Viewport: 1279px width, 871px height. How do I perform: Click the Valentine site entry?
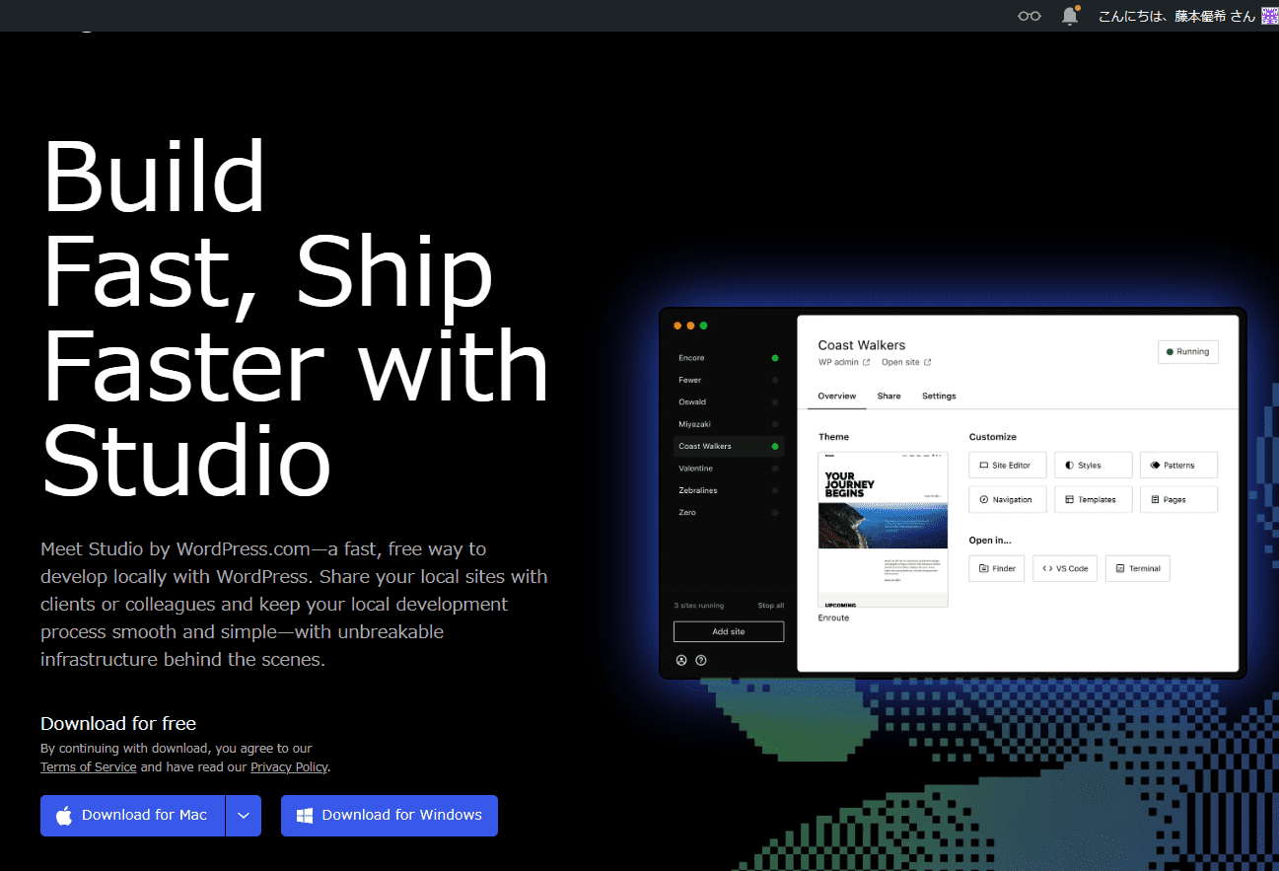coord(728,469)
